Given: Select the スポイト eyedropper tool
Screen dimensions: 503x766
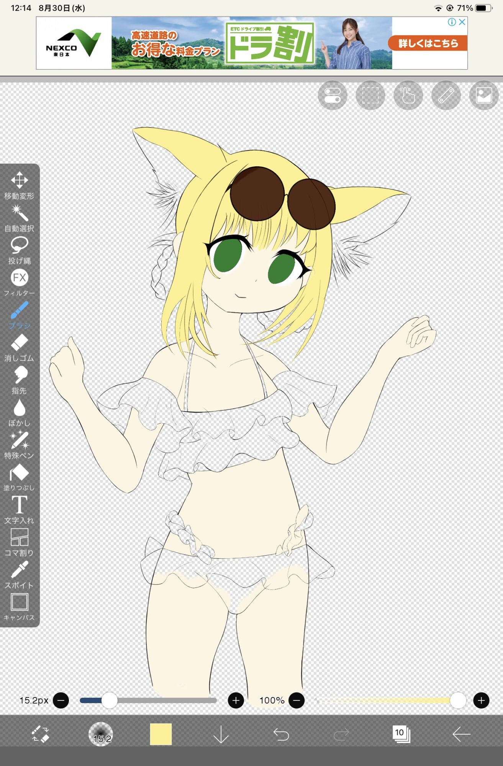Looking at the screenshot, I should [19, 574].
